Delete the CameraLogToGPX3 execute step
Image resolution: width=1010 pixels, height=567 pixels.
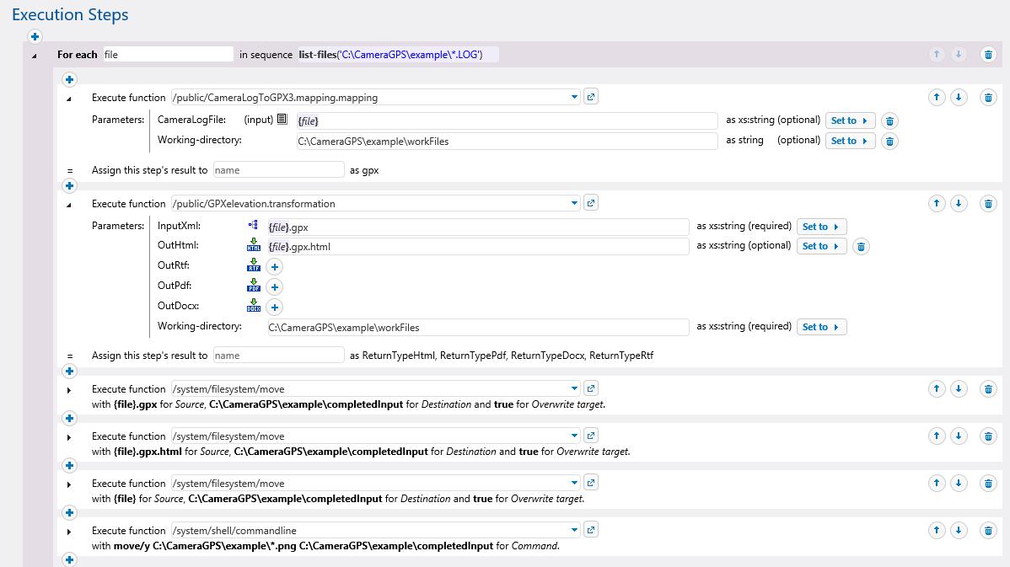(988, 98)
